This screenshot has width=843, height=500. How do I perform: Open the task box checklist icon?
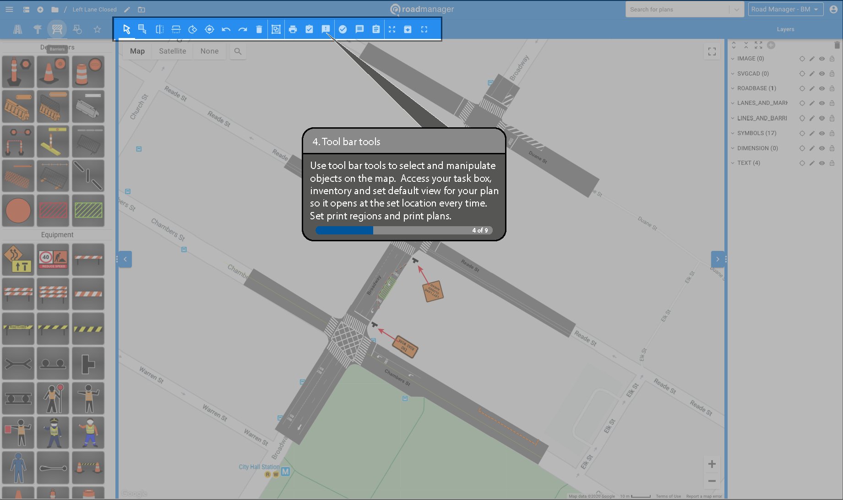pyautogui.click(x=310, y=29)
